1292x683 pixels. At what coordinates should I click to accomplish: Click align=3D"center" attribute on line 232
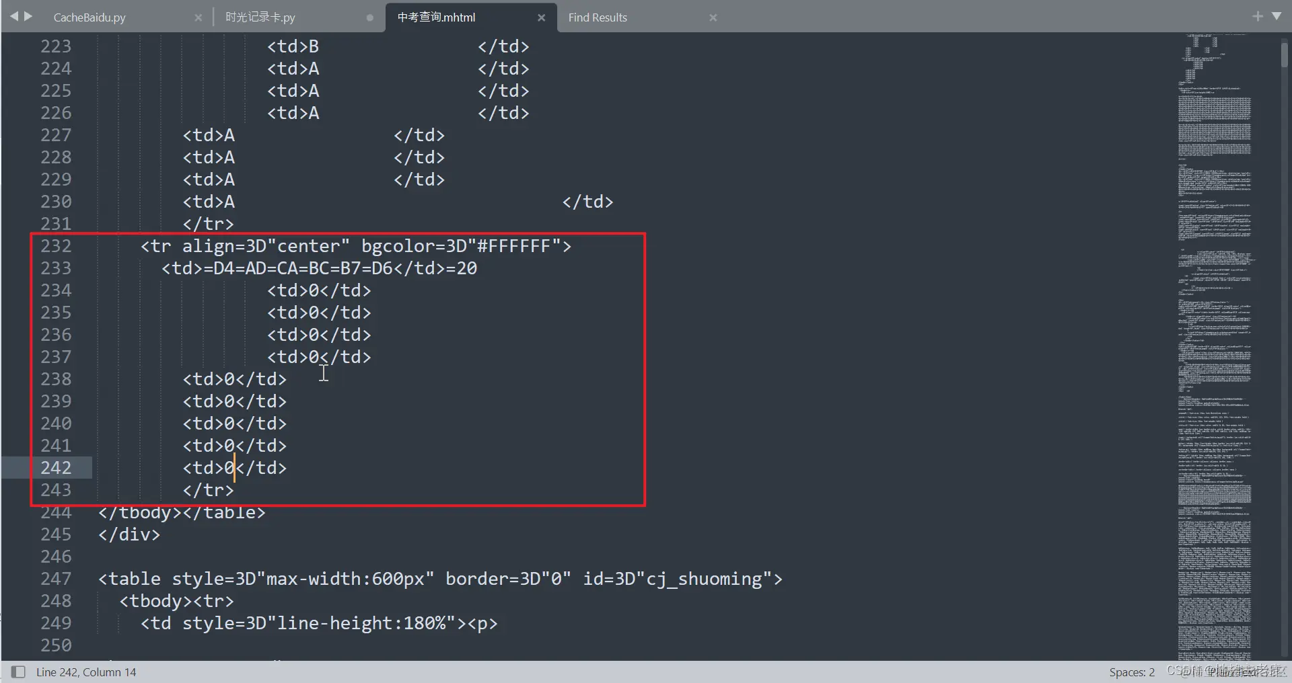(266, 246)
